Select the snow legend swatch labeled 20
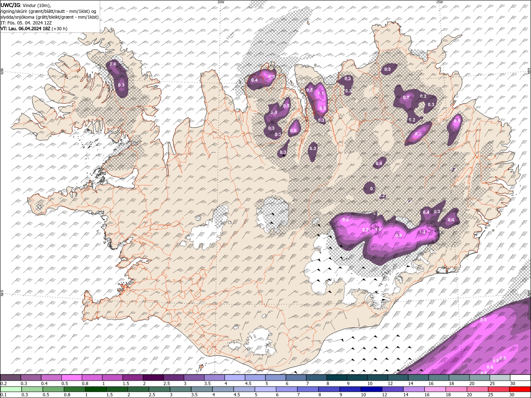The height and width of the screenshot is (398, 531). pyautogui.click(x=479, y=378)
